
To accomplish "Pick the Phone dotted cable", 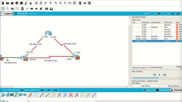I will pos(59,95).
